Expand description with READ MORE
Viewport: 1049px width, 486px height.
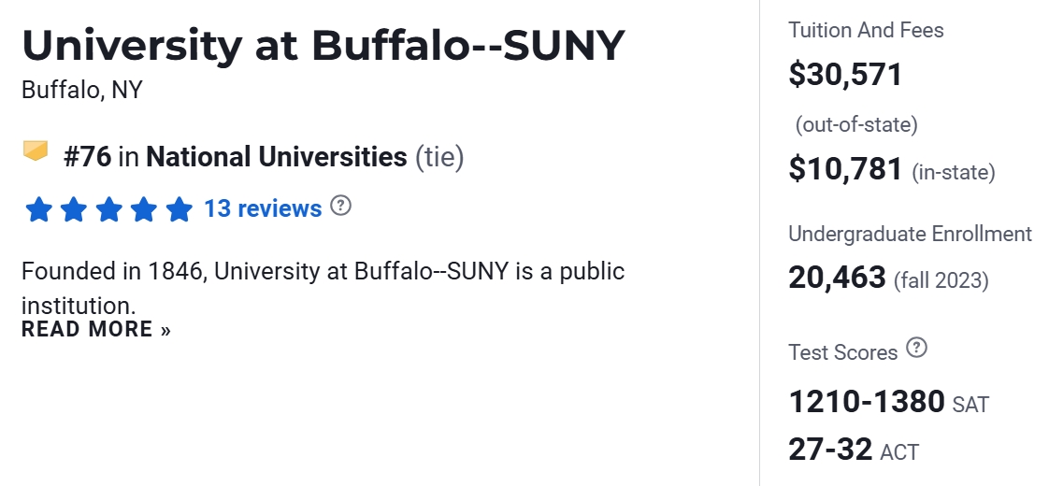coord(96,329)
